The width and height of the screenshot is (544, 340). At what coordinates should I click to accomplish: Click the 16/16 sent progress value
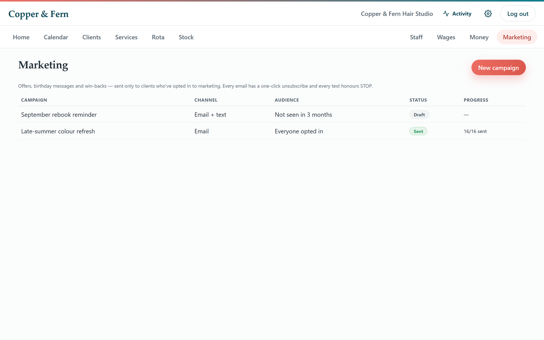click(475, 131)
